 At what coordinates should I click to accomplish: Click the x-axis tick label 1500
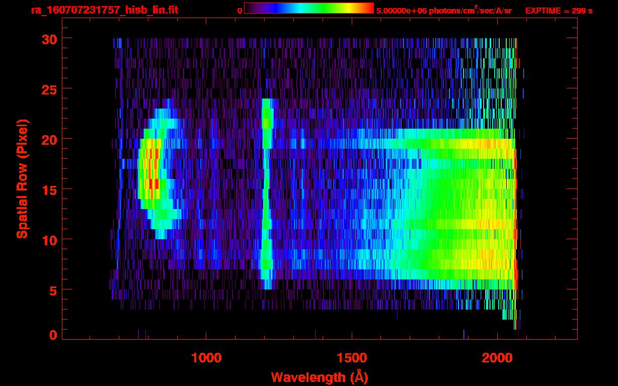click(352, 357)
